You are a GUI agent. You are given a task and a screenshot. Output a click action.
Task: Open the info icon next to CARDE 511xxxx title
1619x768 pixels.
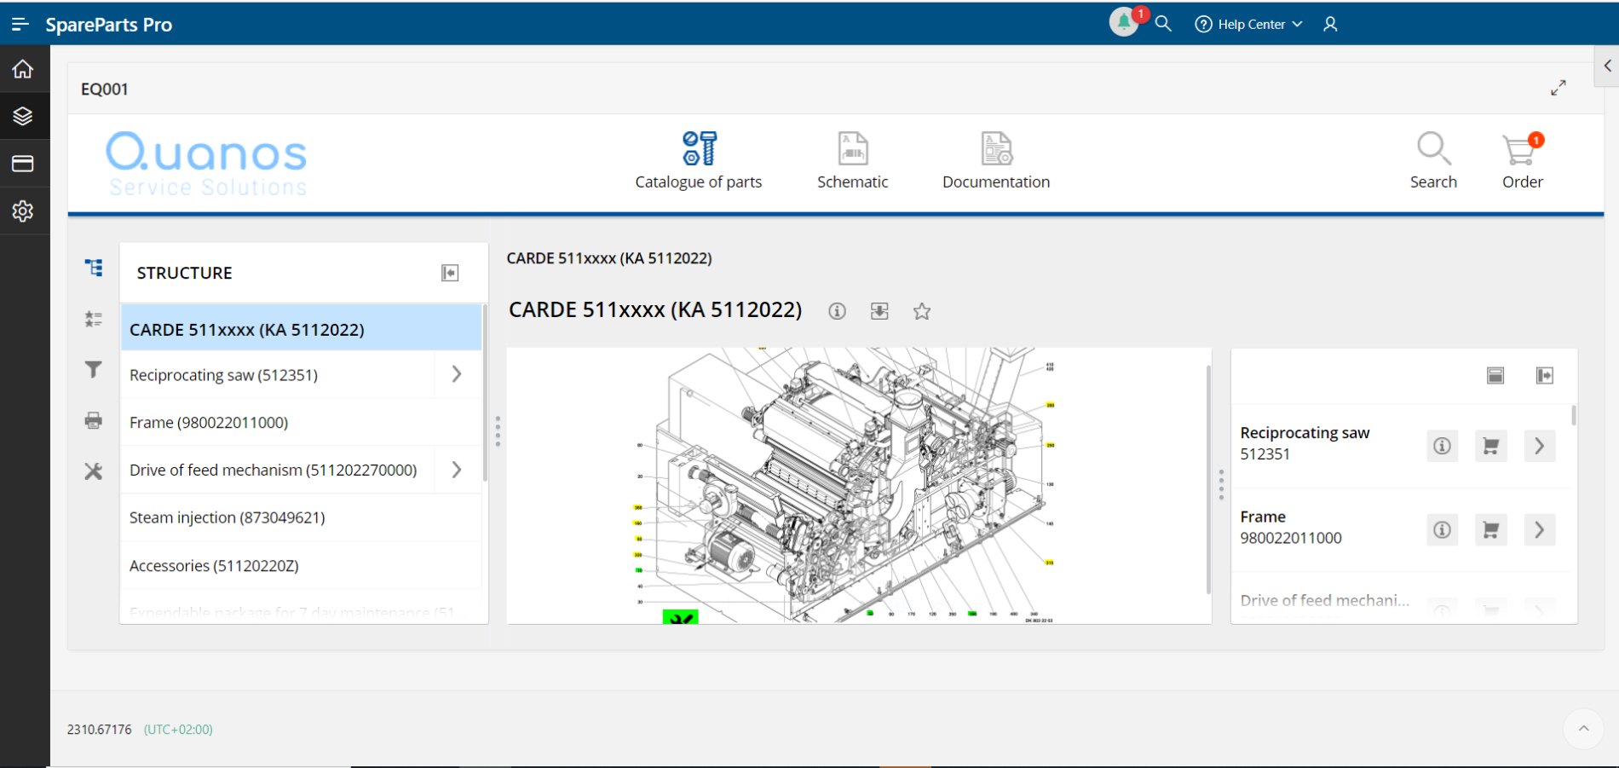(836, 310)
